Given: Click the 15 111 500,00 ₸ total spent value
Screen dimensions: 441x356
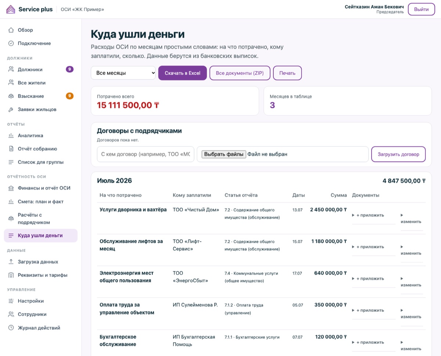Looking at the screenshot, I should [x=128, y=105].
